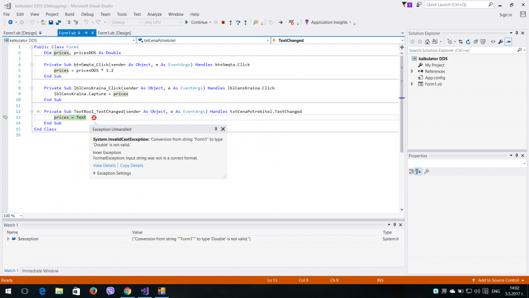This screenshot has height=298, width=529.
Task: Click Sync with Active Document icon
Action: click(x=461, y=42)
